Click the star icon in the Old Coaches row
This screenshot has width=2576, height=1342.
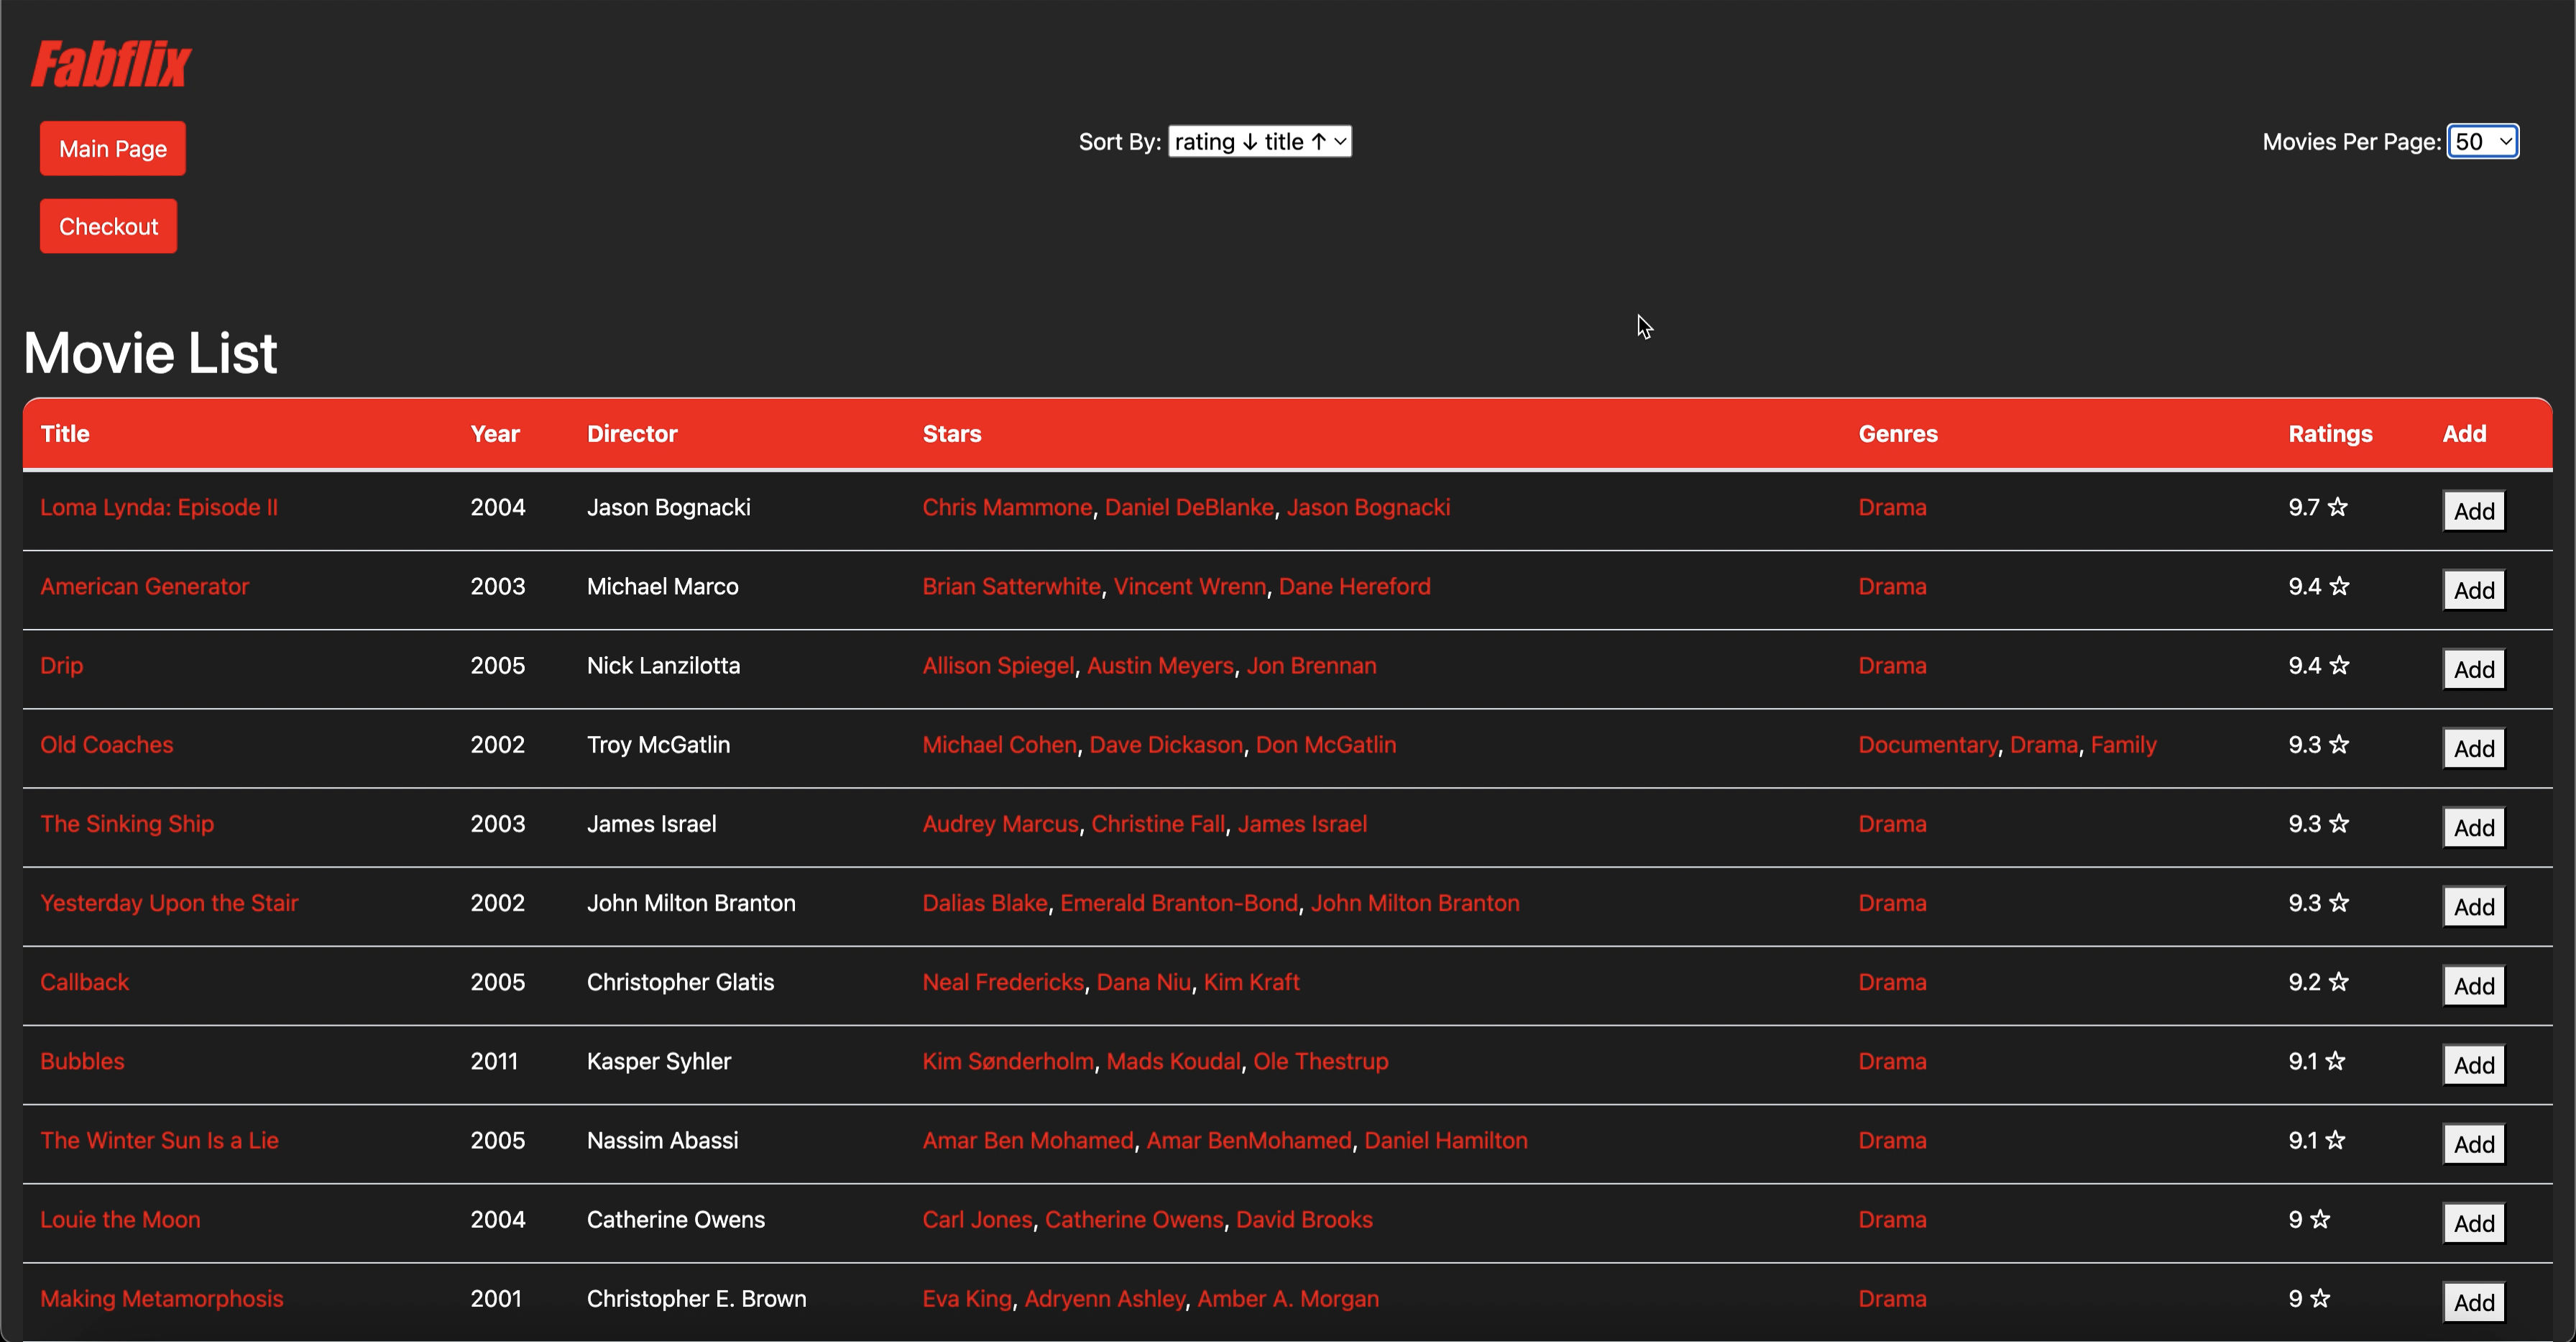click(2339, 745)
